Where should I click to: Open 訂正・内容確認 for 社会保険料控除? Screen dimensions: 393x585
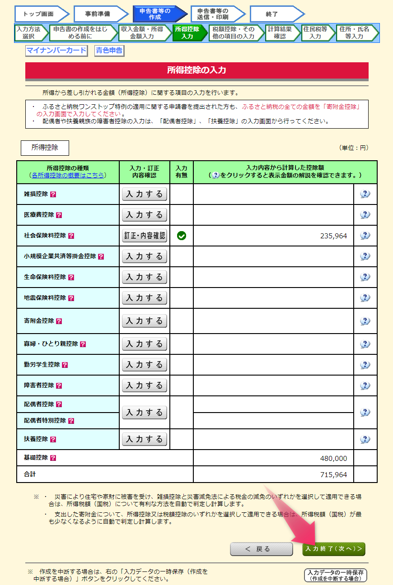click(x=145, y=236)
